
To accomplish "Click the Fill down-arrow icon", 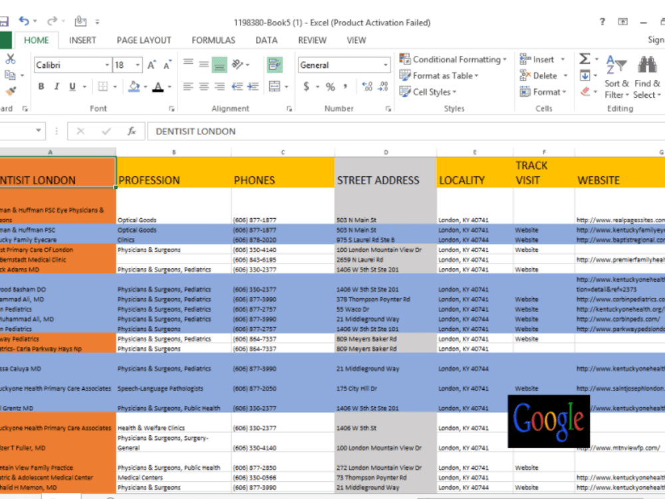I will [585, 76].
